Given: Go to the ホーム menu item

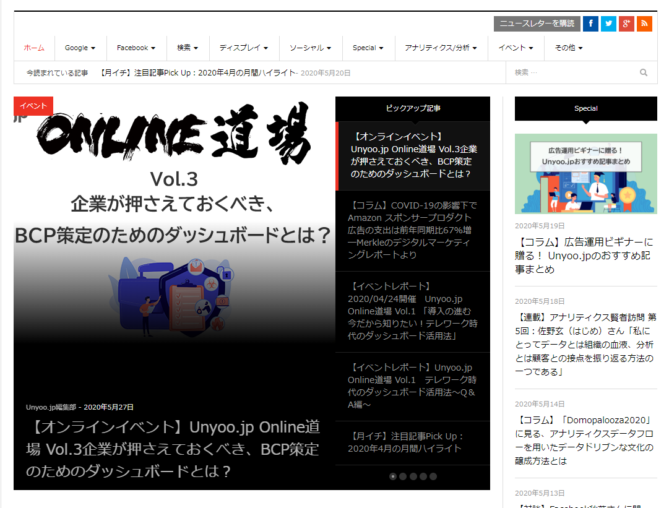Looking at the screenshot, I should coord(34,48).
